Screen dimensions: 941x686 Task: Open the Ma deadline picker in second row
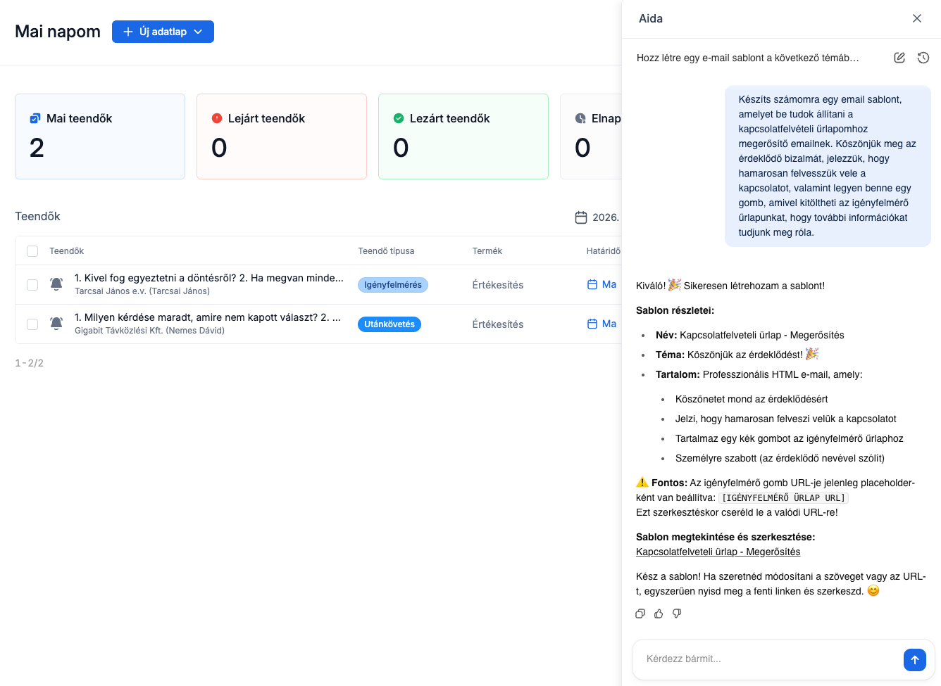pyautogui.click(x=602, y=324)
